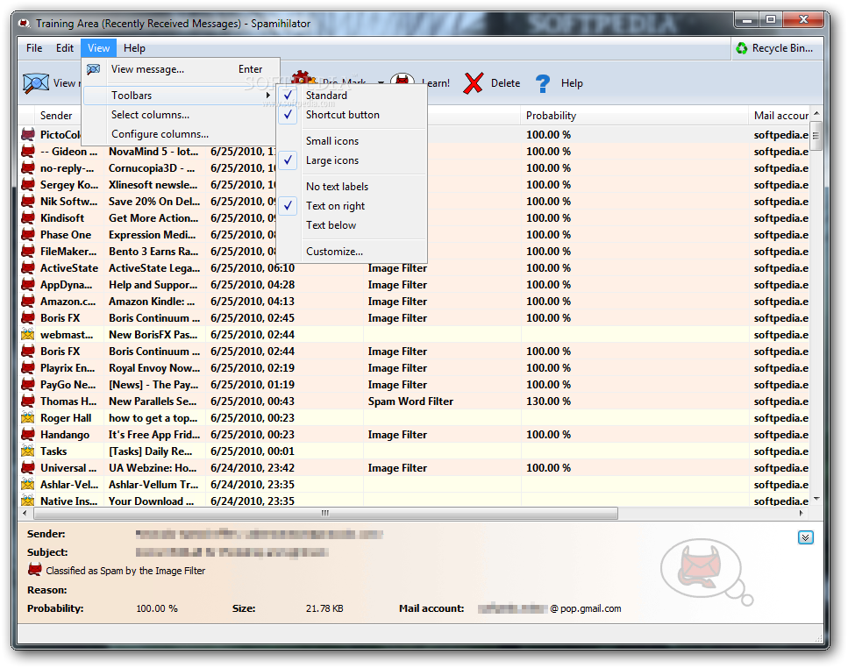Choose Select columns... from View menu
Image resolution: width=848 pixels, height=668 pixels.
(180, 115)
